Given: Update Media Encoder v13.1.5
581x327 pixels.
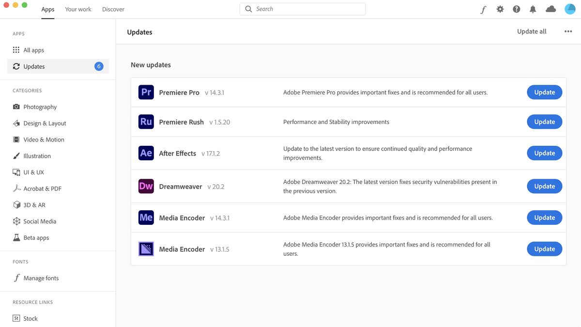Looking at the screenshot, I should [x=544, y=249].
